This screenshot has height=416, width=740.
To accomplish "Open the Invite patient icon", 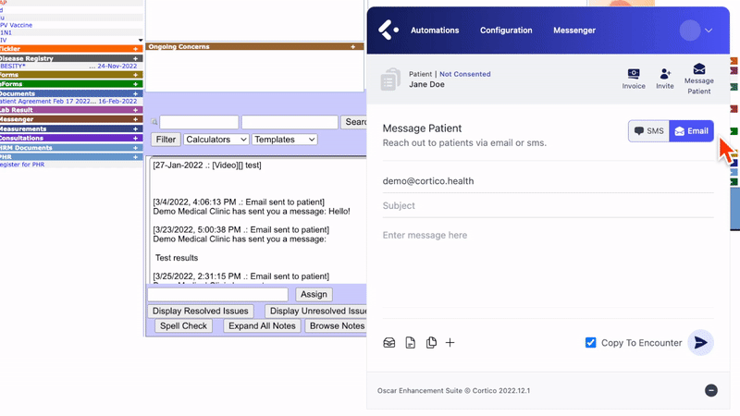I will pos(665,74).
